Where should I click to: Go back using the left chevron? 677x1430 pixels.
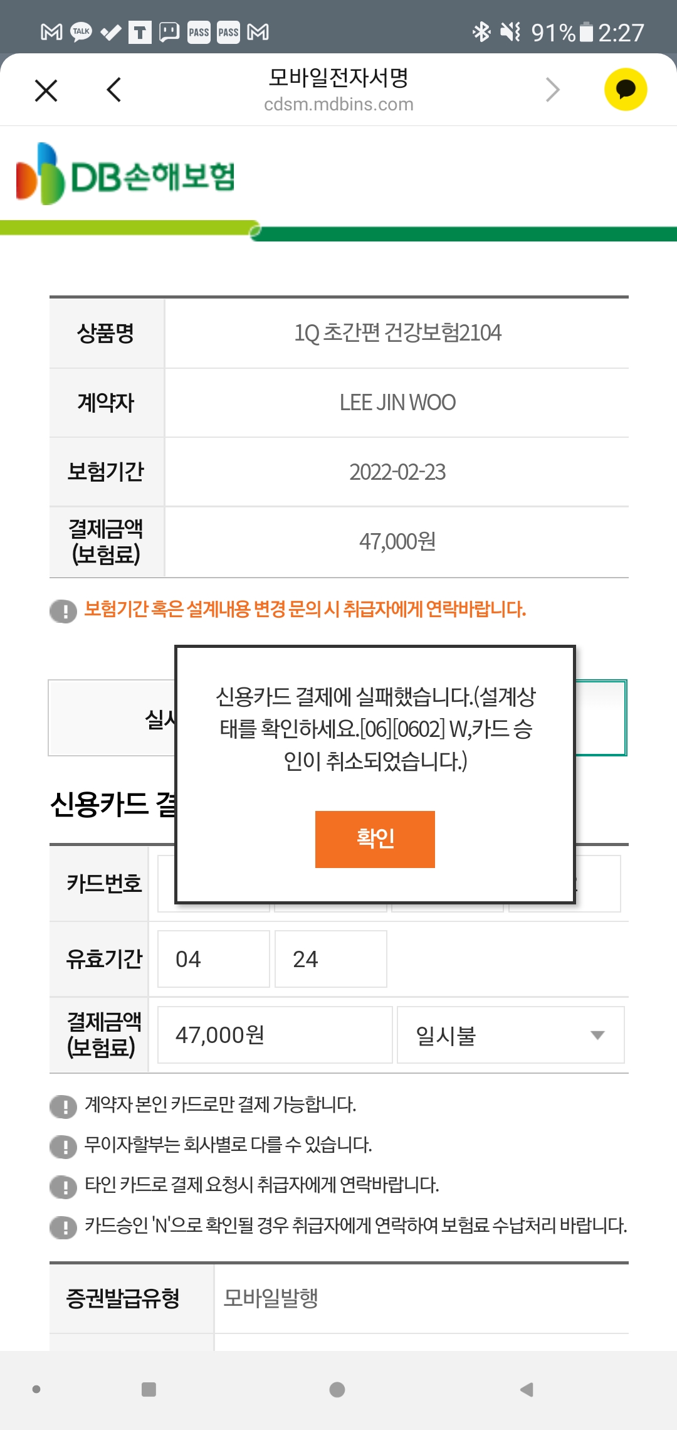pyautogui.click(x=114, y=90)
